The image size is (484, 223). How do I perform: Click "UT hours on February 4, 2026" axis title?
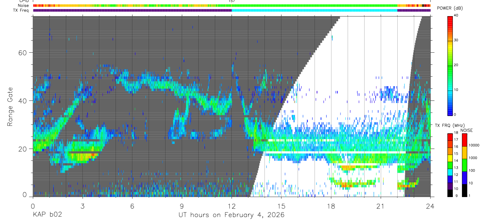[x=231, y=215]
